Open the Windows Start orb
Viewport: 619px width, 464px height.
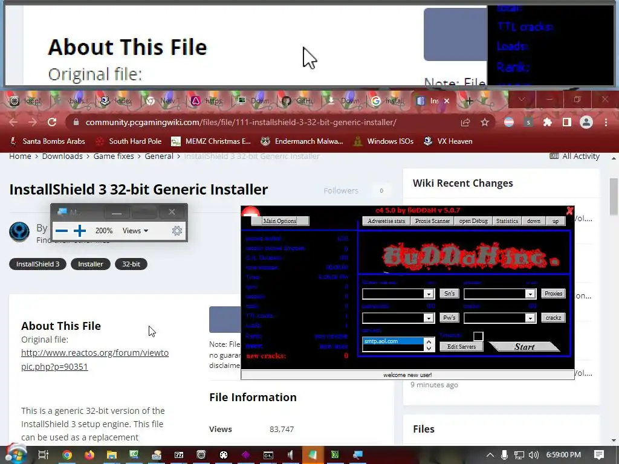point(15,454)
